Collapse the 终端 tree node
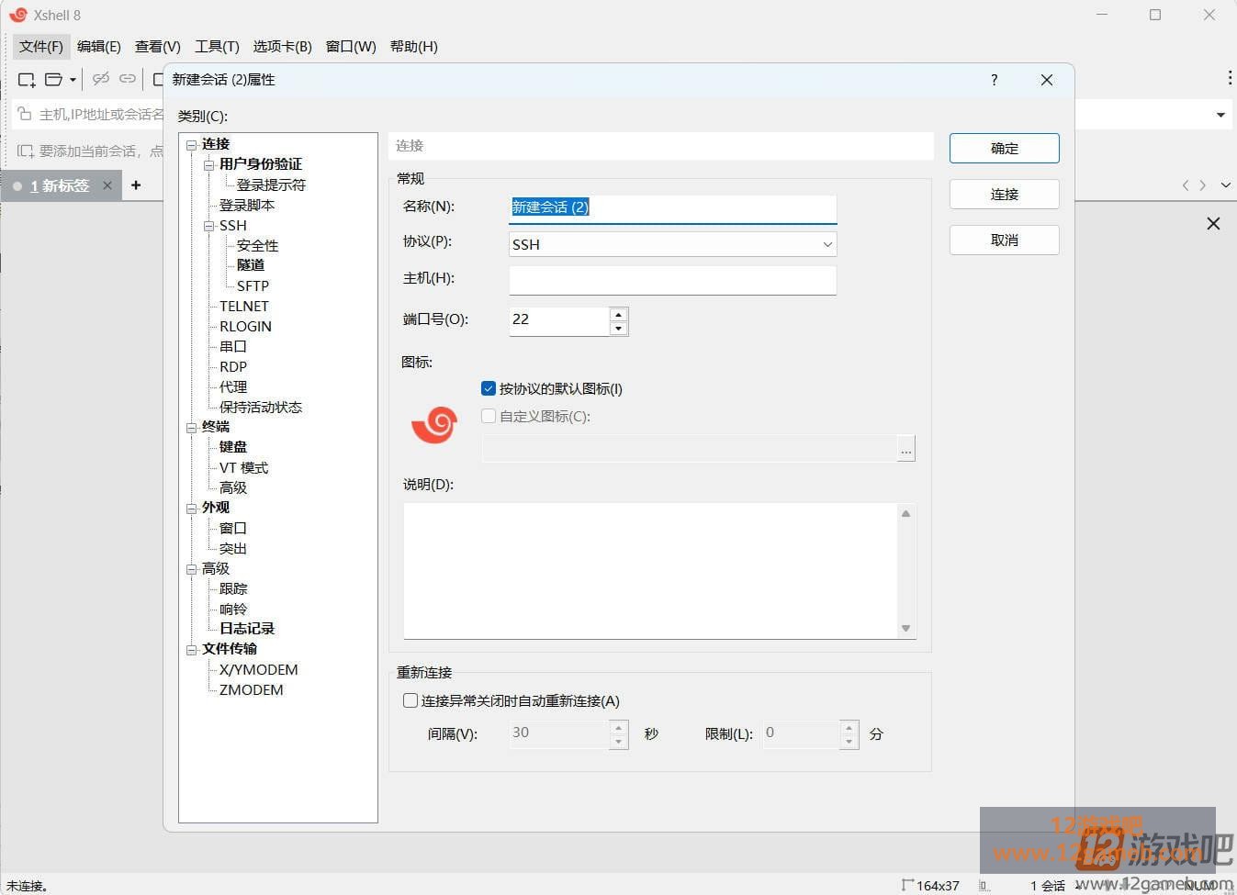The image size is (1237, 895). pyautogui.click(x=191, y=427)
